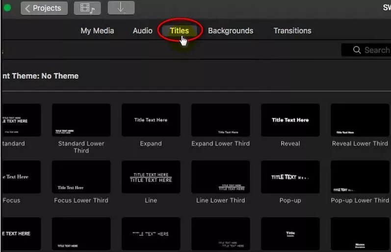
Task: Select the Titles tab
Action: pyautogui.click(x=179, y=31)
